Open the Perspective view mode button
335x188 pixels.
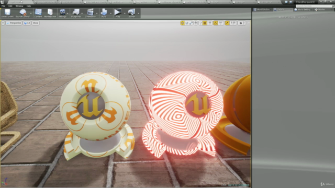(x=14, y=23)
